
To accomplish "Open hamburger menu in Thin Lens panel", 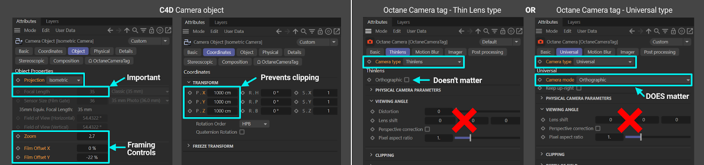I will pos(368,31).
